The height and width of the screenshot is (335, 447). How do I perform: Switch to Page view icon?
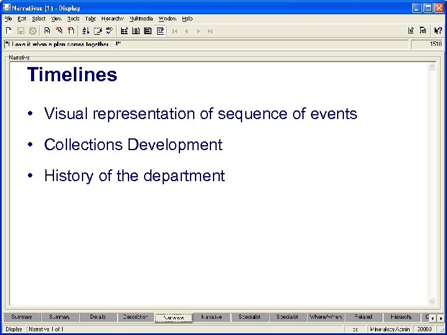[x=148, y=31]
